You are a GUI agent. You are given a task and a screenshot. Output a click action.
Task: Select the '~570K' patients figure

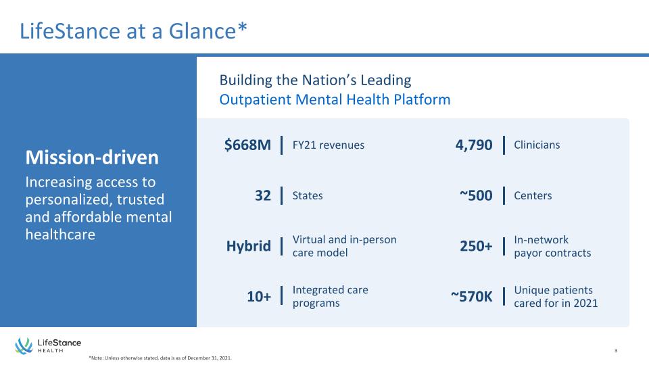471,297
